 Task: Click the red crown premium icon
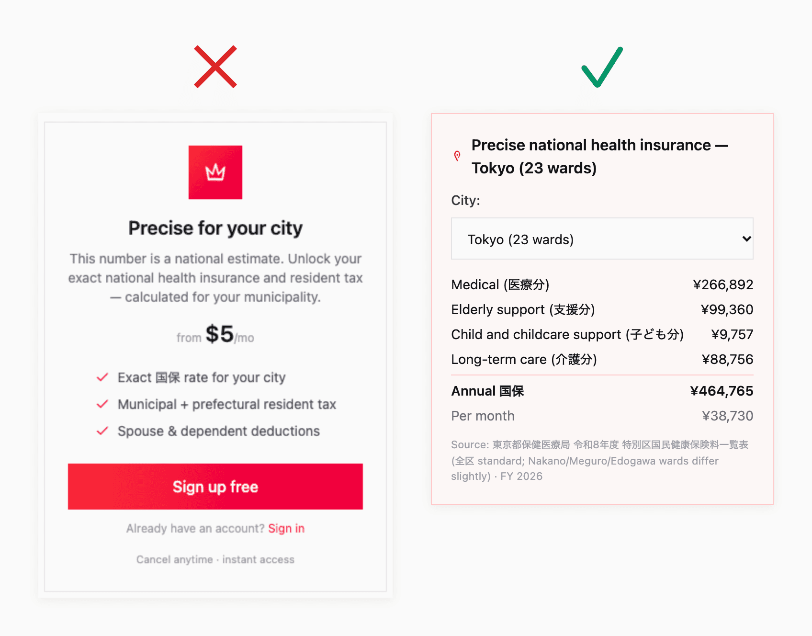215,172
